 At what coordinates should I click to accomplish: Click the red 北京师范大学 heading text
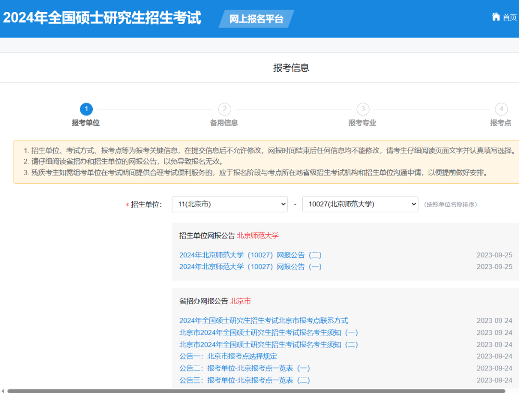pos(258,236)
